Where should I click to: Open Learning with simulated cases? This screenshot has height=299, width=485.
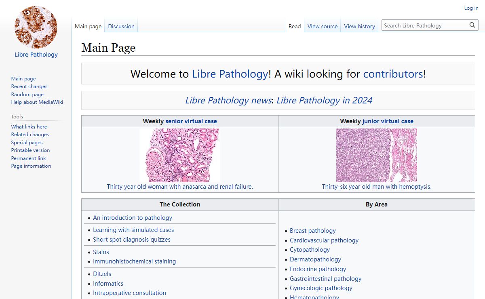click(133, 230)
